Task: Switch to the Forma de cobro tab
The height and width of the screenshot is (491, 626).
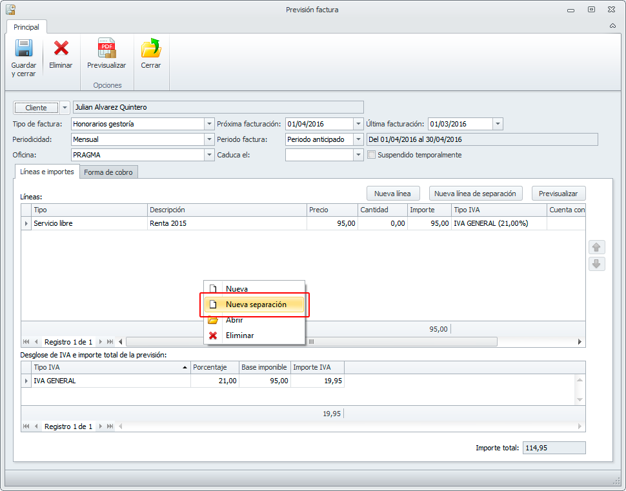Action: click(x=108, y=172)
